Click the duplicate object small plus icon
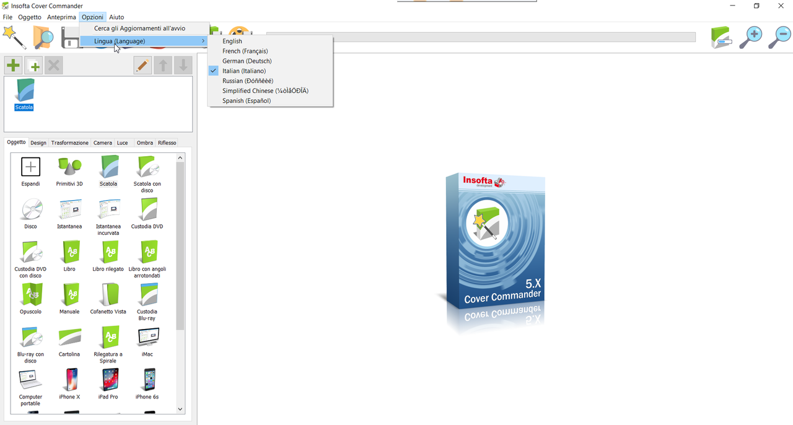Screen dimensions: 793x425 33,65
